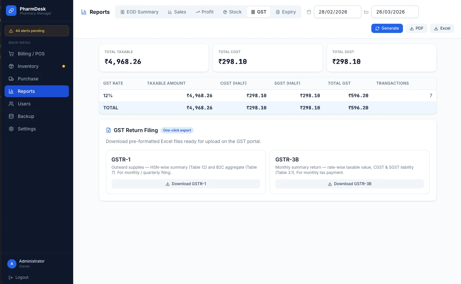This screenshot has height=284, width=461.
Task: Click the TOTAL GST column header
Action: 339,83
